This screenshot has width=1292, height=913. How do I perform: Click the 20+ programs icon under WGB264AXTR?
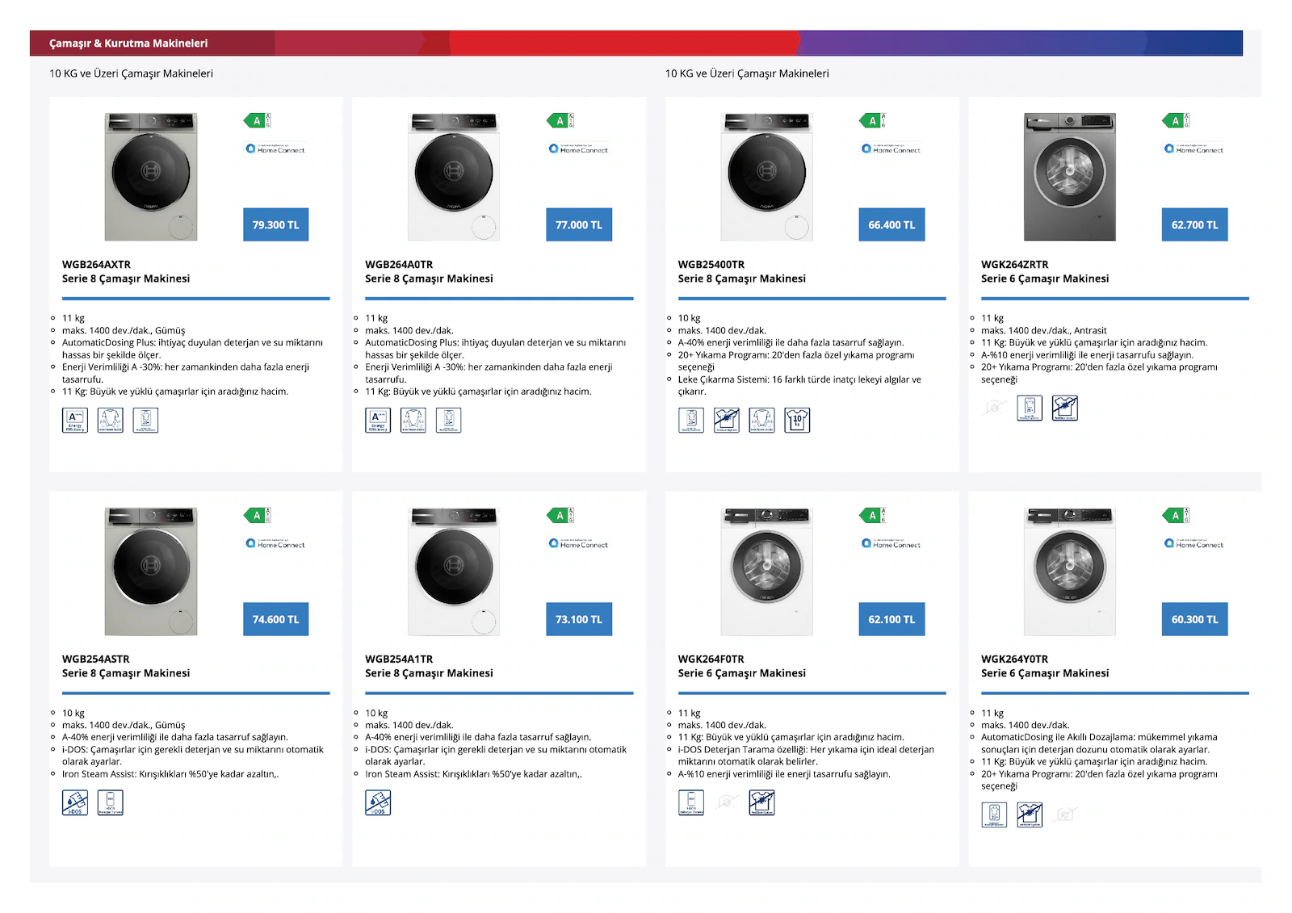pyautogui.click(x=145, y=421)
